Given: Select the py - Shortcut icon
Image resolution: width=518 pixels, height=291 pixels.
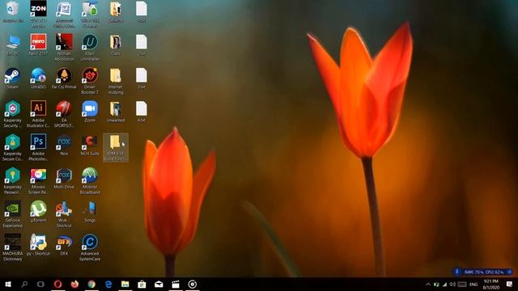Looking at the screenshot, I should (x=38, y=245).
